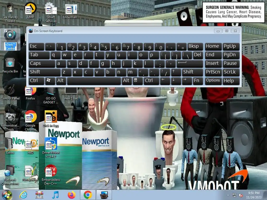Image resolution: width=267 pixels, height=200 pixels.
Task: Click the Del key
Action: (x=198, y=55)
